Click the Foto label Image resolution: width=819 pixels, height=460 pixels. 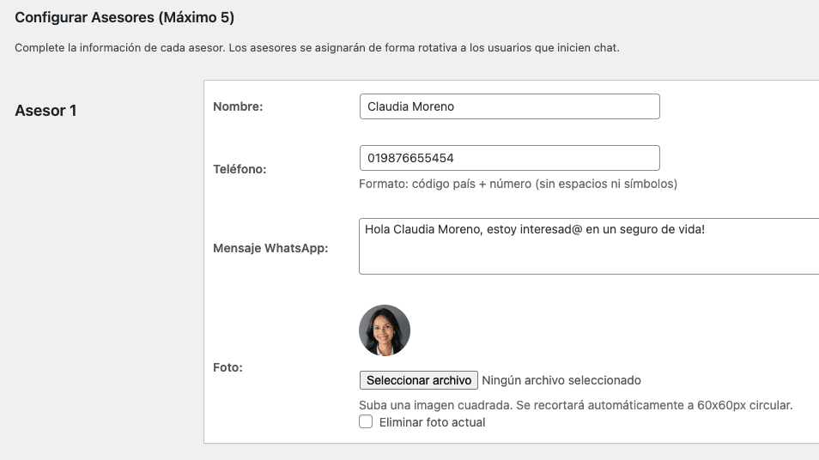click(x=227, y=367)
